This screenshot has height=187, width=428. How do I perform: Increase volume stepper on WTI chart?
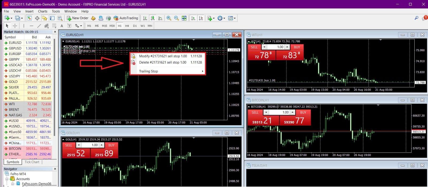(287, 47)
